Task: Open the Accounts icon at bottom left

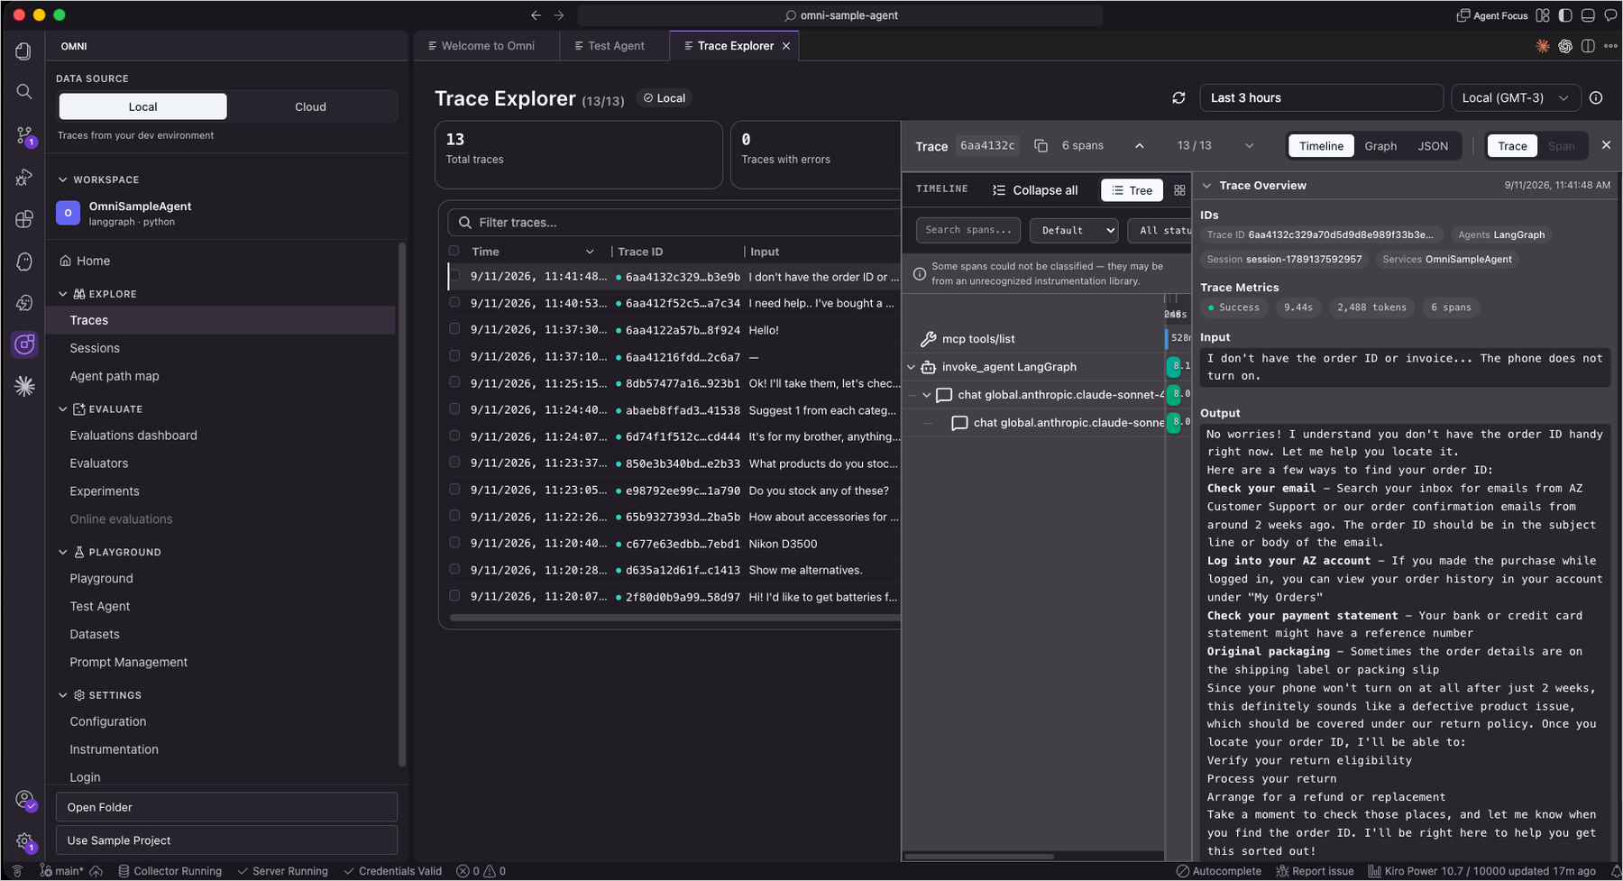Action: click(25, 800)
